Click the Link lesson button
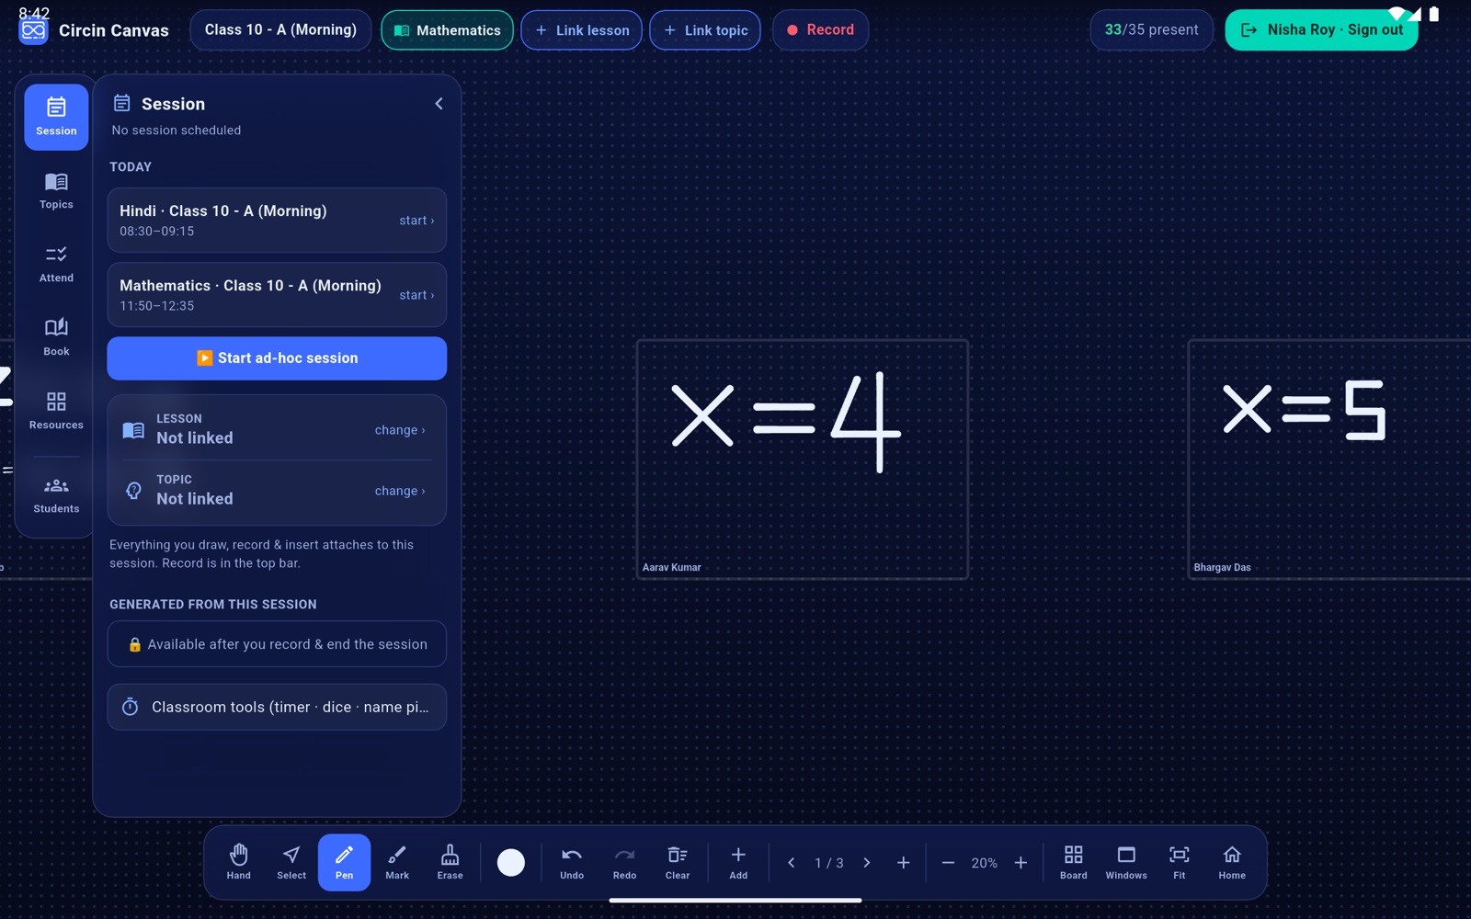This screenshot has height=919, width=1471. coord(582,30)
